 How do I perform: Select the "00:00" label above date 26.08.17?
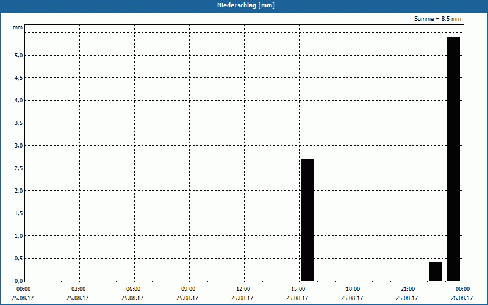pyautogui.click(x=463, y=289)
